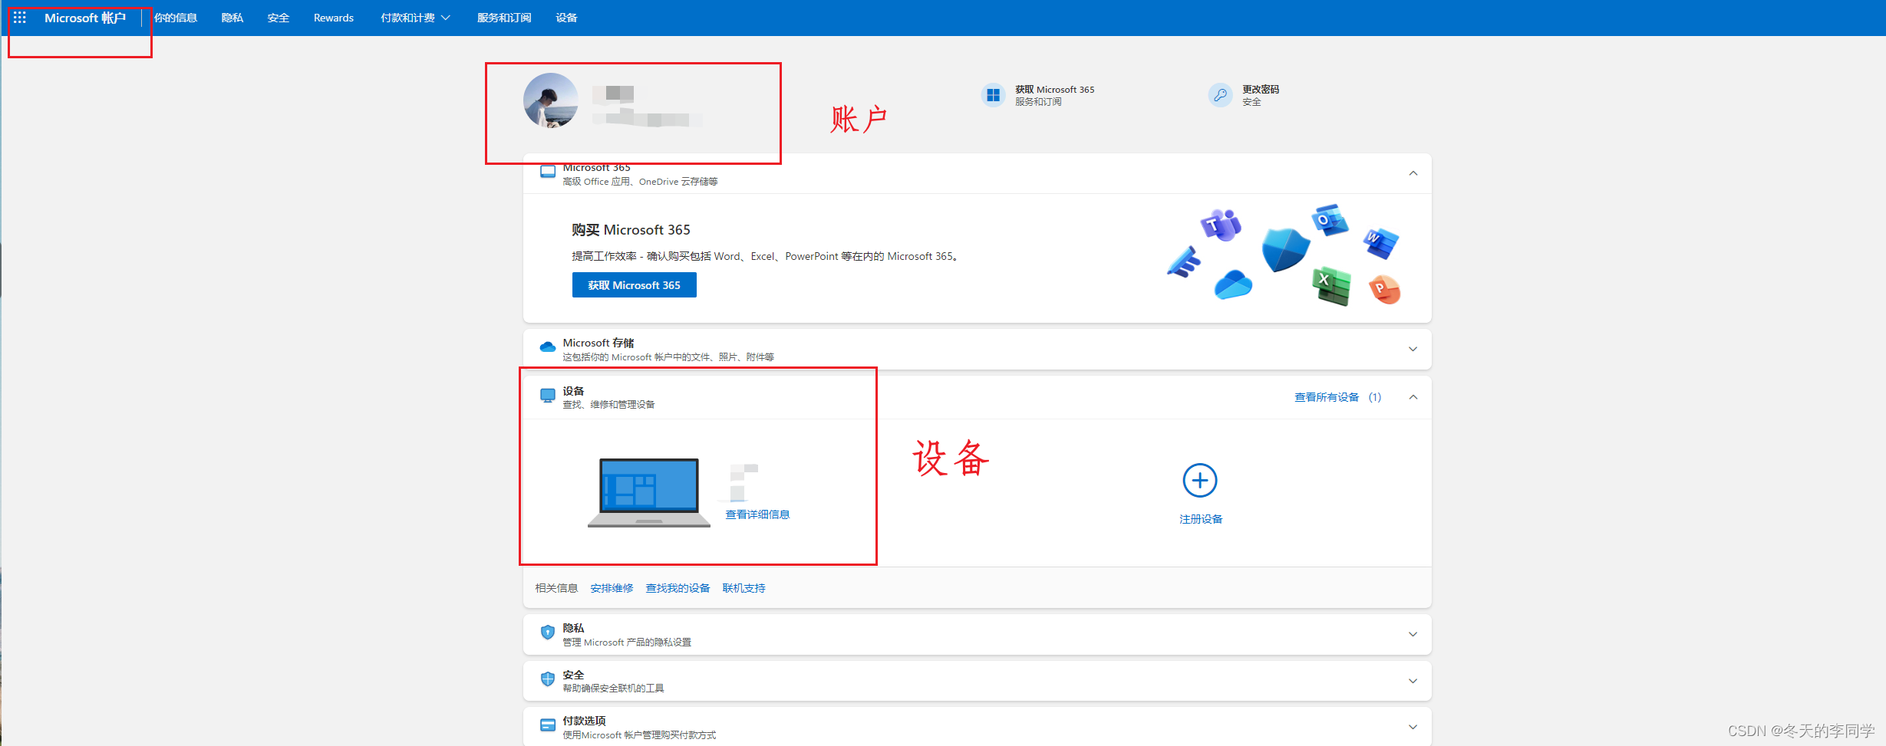Click the plus icon to register device
Viewport: 1886px width, 746px height.
[1200, 481]
